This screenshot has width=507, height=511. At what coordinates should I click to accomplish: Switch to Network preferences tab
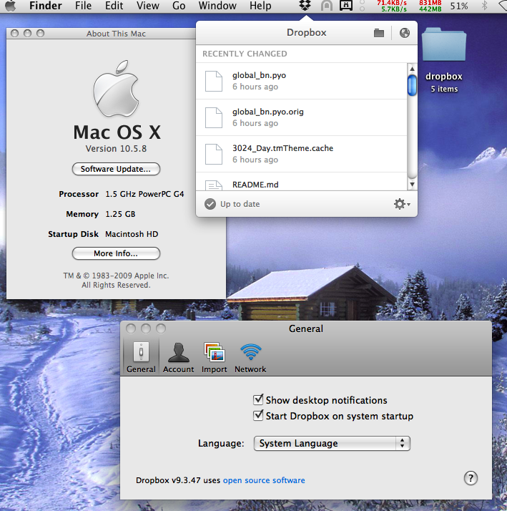click(250, 357)
